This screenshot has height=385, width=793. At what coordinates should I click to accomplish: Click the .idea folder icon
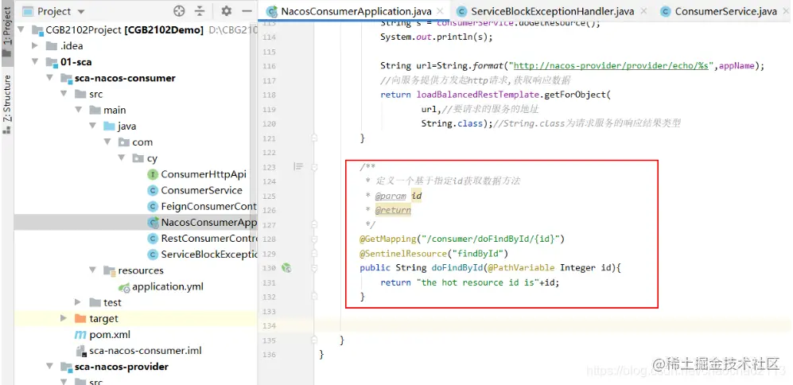(x=51, y=46)
